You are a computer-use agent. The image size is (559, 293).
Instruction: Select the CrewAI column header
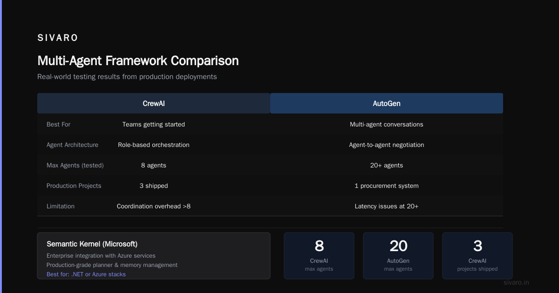(x=154, y=103)
